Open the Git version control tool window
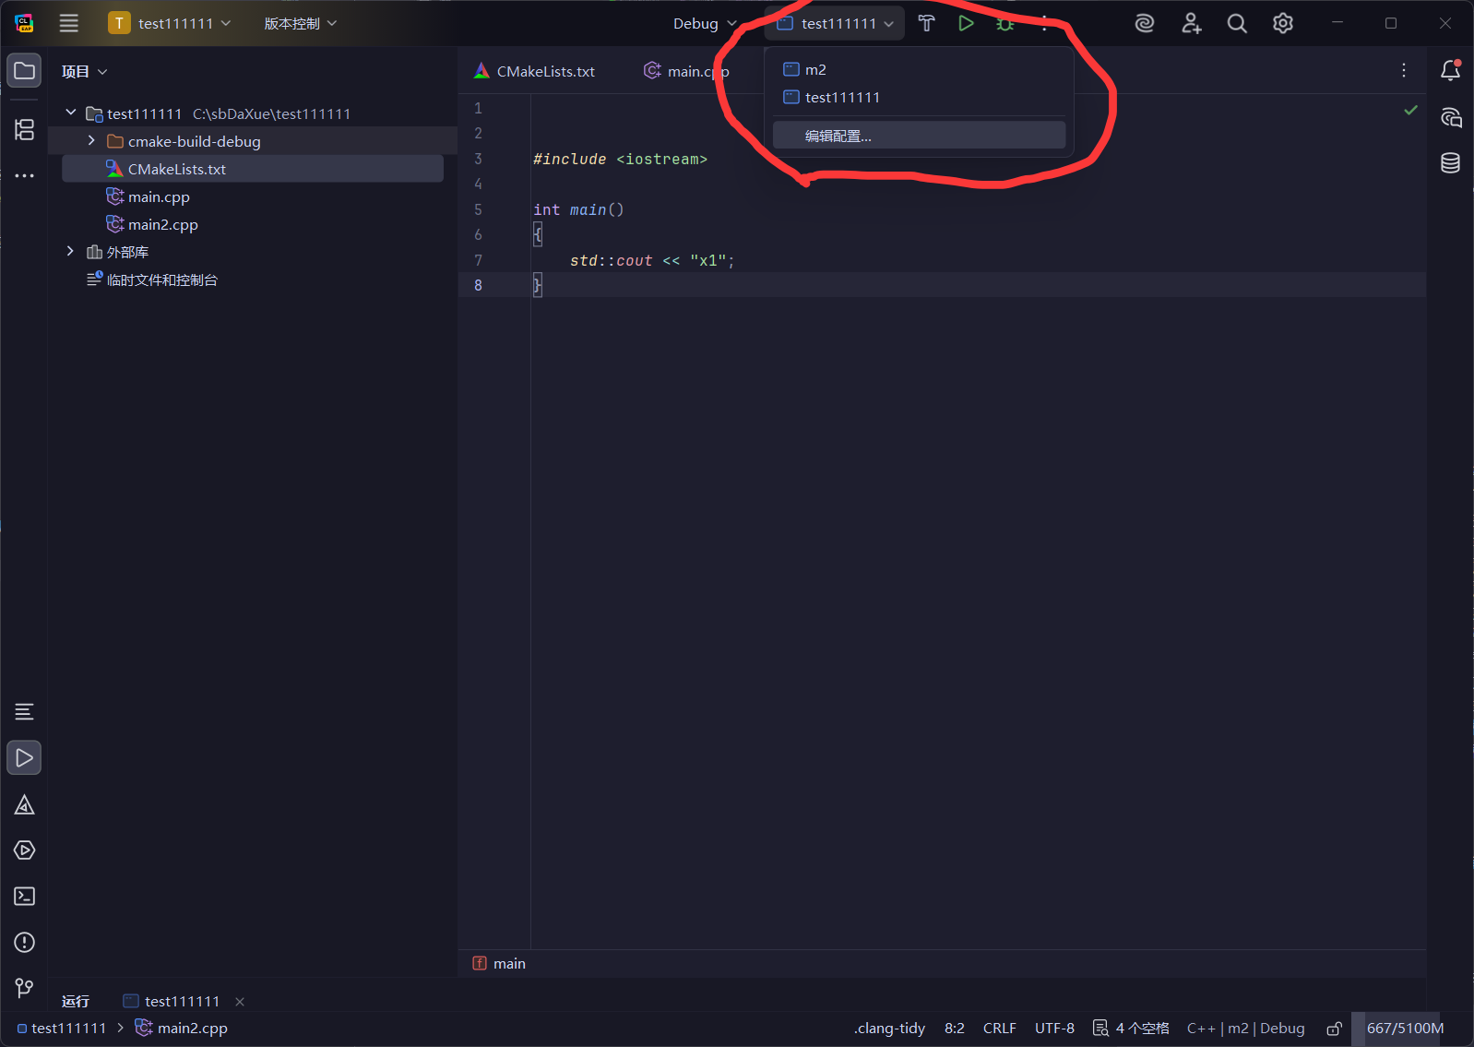 (x=25, y=988)
